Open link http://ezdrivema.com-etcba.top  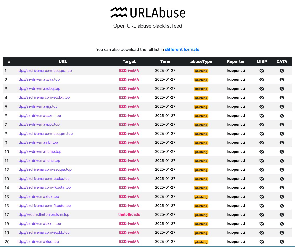pyautogui.click(x=43, y=179)
